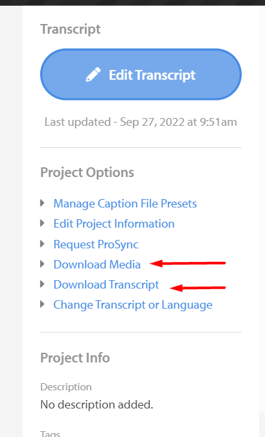Open the Edit Transcript button
265x437 pixels.
[x=141, y=75]
